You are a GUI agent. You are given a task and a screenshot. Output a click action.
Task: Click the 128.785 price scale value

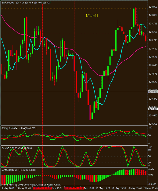pos(153,24)
